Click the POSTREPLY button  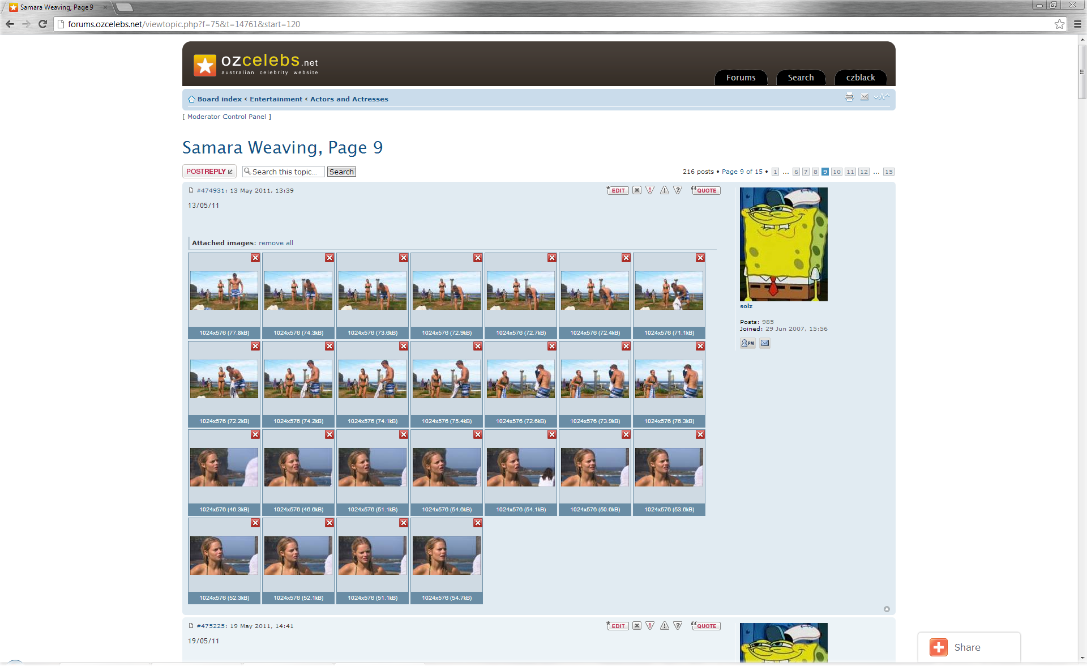click(209, 172)
